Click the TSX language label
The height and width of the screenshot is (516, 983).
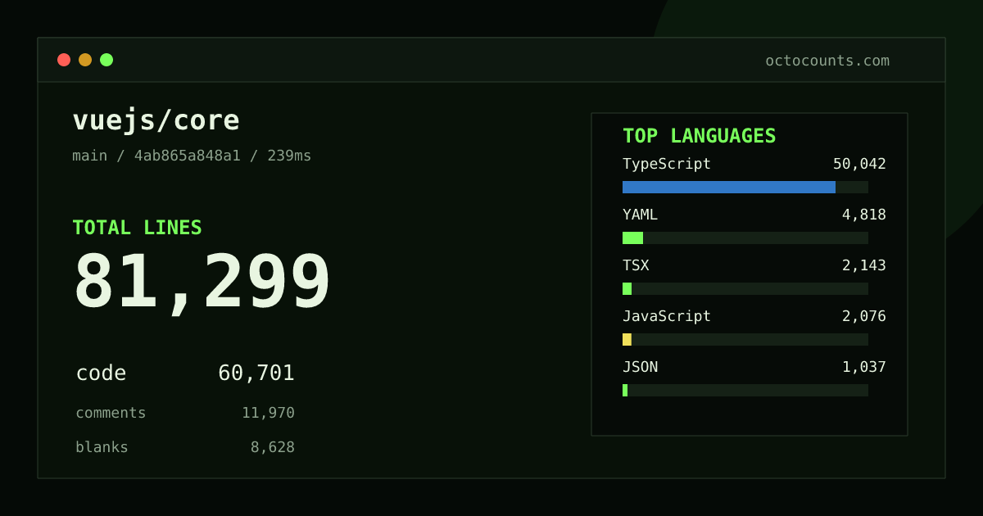[x=636, y=265]
